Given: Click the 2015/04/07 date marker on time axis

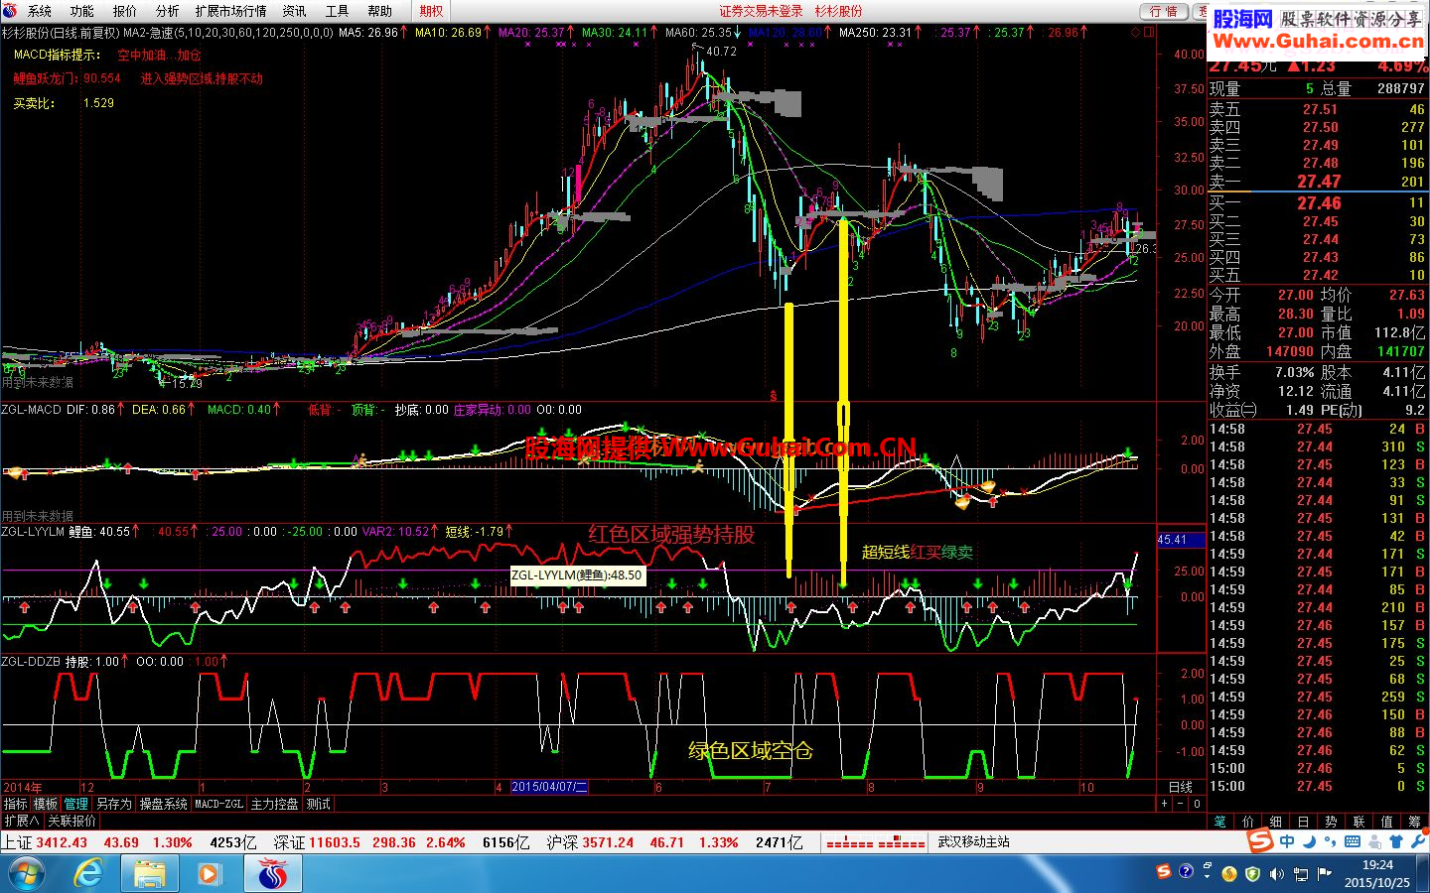Looking at the screenshot, I should point(549,787).
